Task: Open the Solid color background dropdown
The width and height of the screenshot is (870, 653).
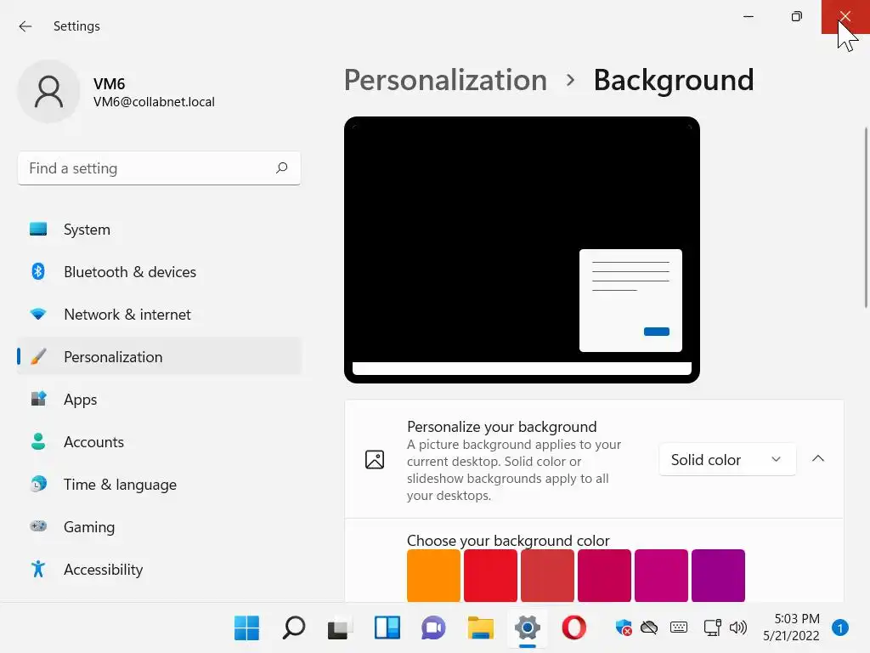Action: (727, 460)
